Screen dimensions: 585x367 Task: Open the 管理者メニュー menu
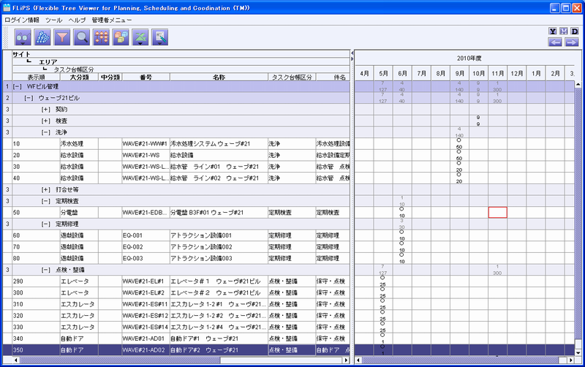coord(112,20)
